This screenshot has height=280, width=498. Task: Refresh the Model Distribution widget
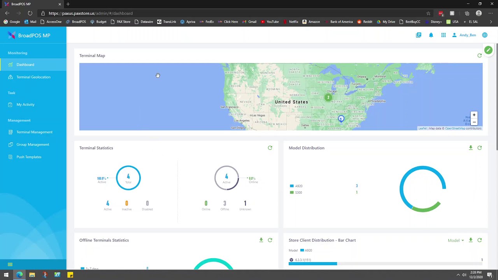(480, 148)
